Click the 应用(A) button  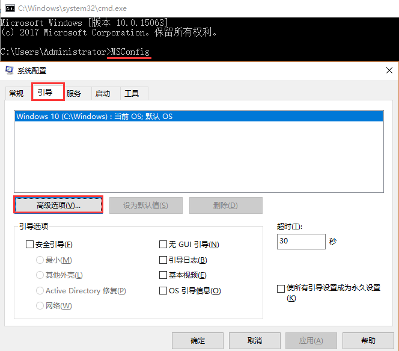pos(311,340)
